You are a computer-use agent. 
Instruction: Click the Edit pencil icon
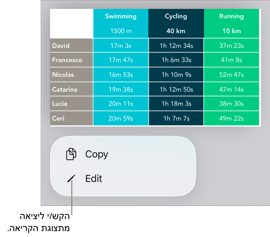pyautogui.click(x=71, y=178)
